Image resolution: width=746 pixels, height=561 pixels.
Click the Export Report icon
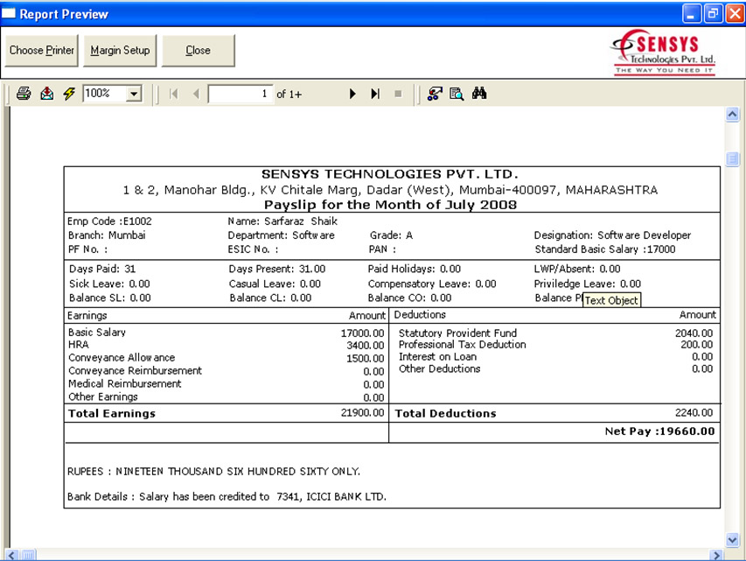46,94
